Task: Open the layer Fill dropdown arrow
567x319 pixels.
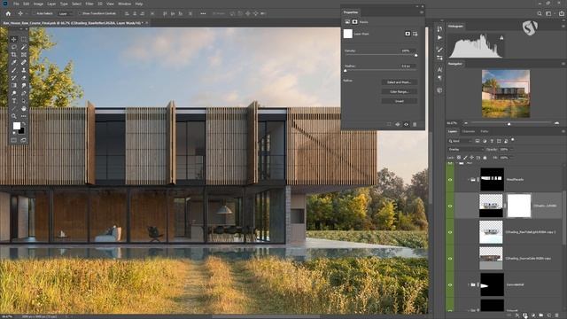Action: click(x=511, y=158)
